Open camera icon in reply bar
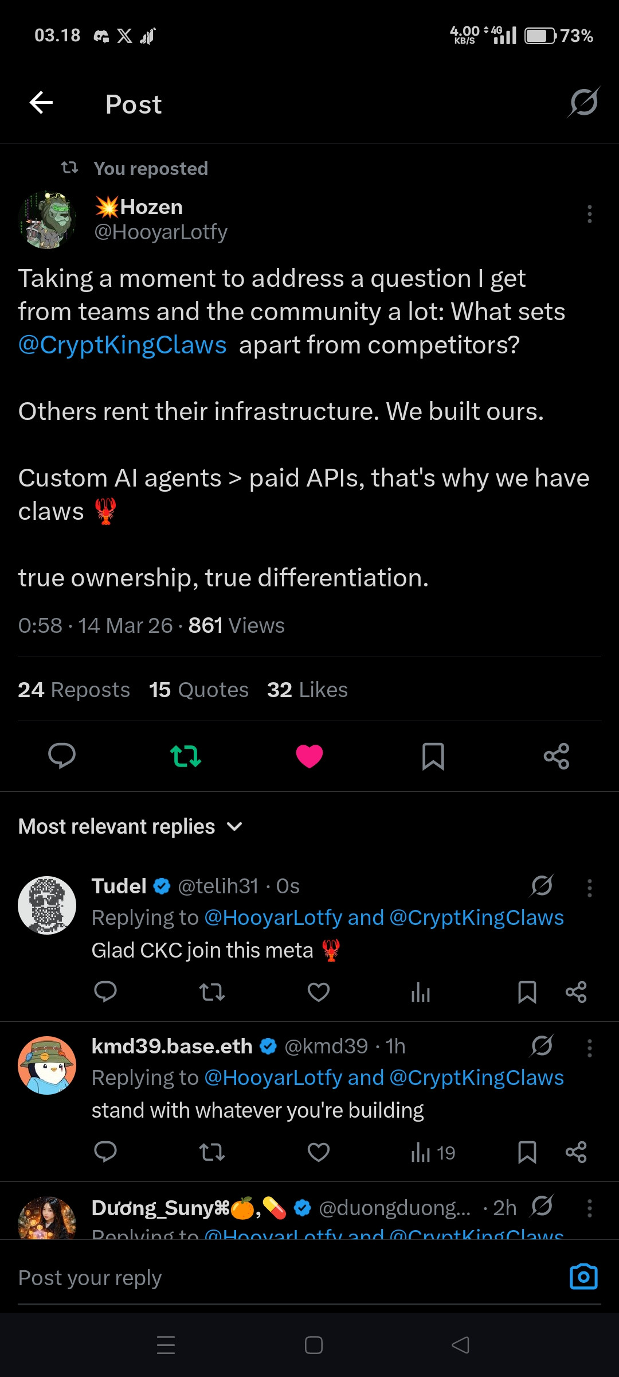Screen dimensions: 619x1377 [583, 1277]
